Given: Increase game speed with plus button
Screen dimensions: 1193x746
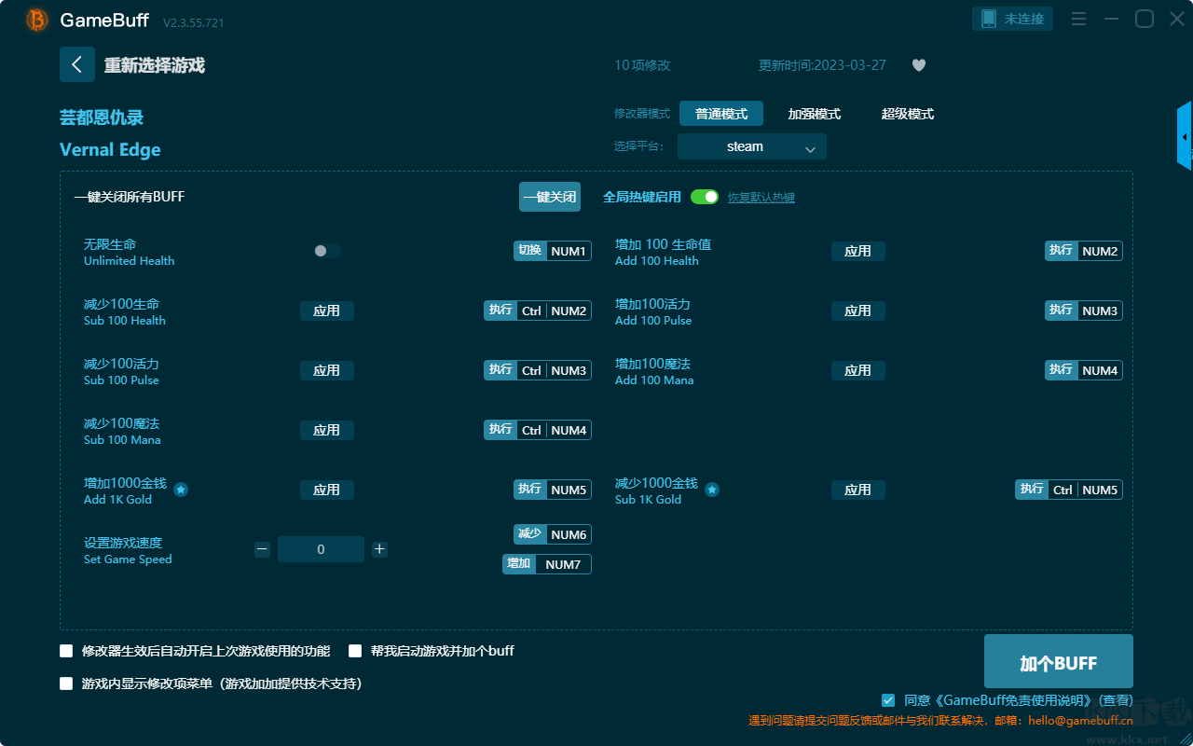Looking at the screenshot, I should tap(379, 549).
